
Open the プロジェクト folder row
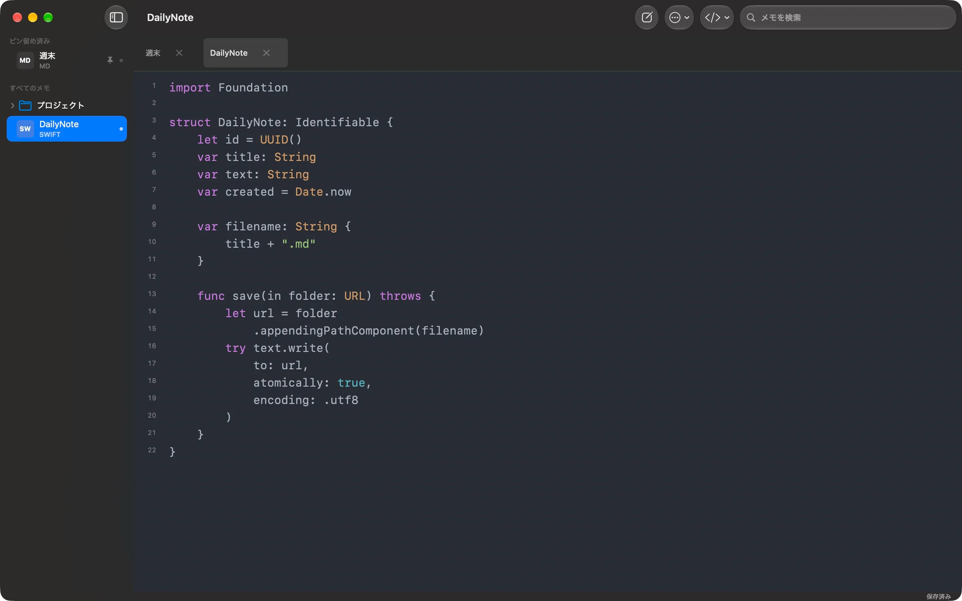[x=67, y=105]
